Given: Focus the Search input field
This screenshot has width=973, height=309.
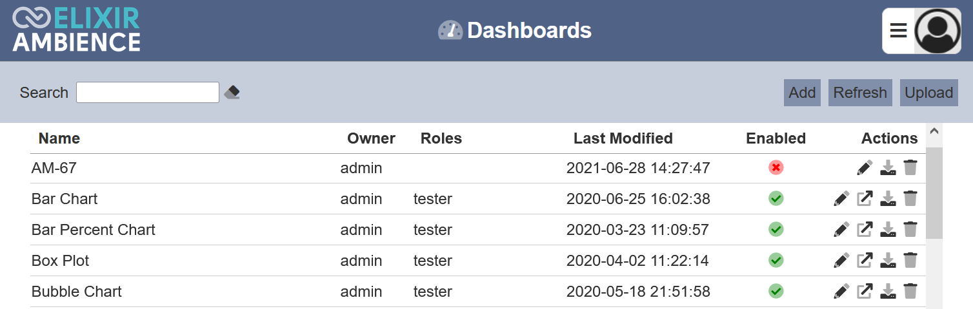Looking at the screenshot, I should 148,92.
